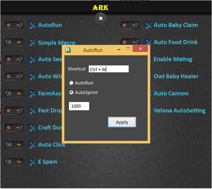Click the Apply button
This screenshot has width=212, height=189.
[x=122, y=122]
